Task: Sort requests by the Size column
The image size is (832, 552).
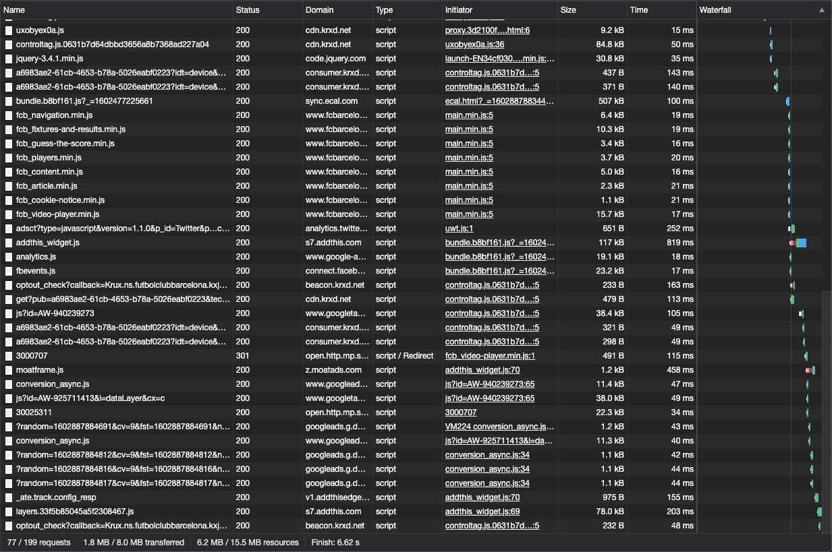Action: 593,10
